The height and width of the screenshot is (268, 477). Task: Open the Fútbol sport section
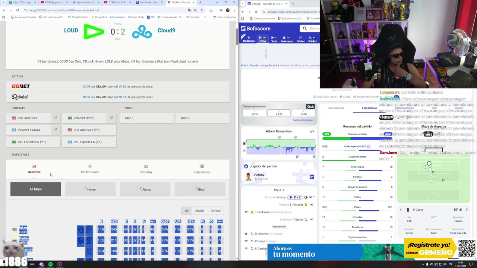point(263,39)
